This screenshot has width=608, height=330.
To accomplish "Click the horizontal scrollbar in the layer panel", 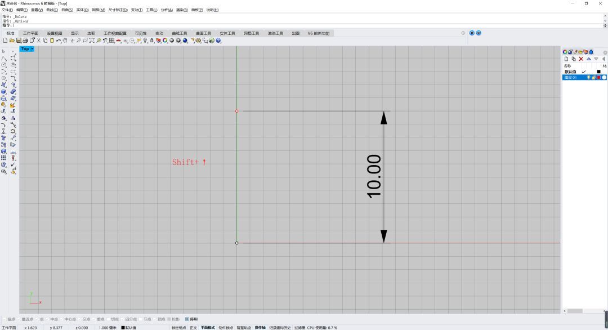I will (575, 311).
